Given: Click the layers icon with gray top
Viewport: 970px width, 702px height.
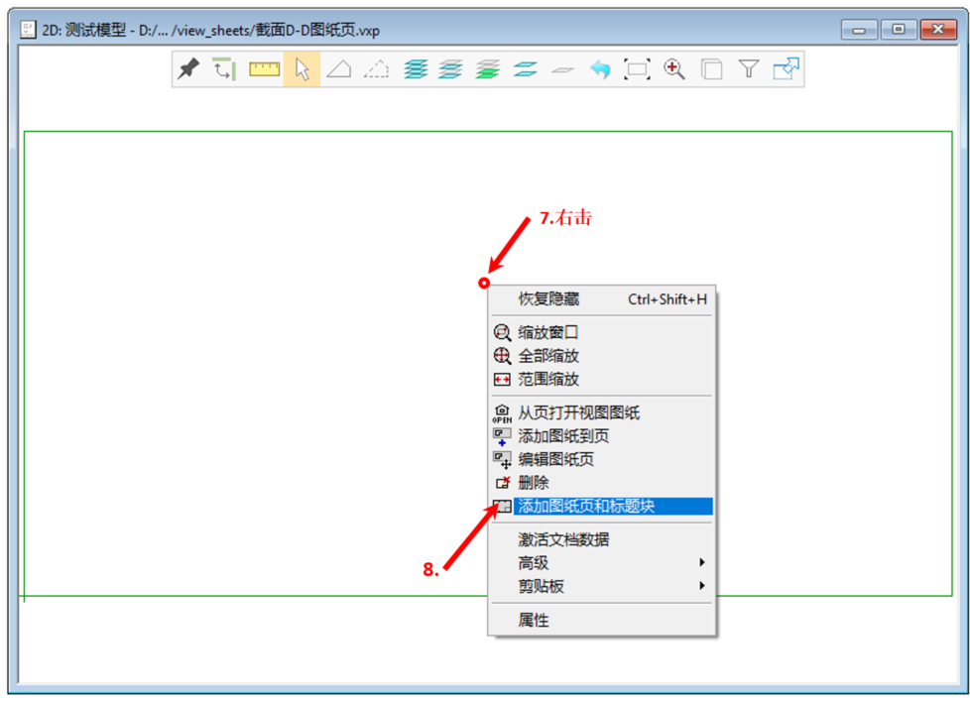Looking at the screenshot, I should (x=451, y=68).
